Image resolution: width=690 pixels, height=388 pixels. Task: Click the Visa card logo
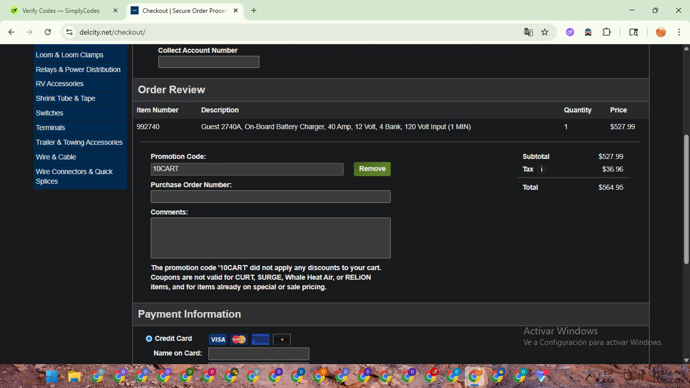[218, 340]
